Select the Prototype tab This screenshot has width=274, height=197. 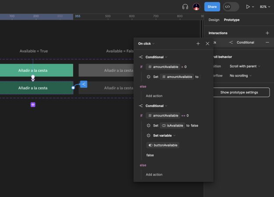[x=232, y=20]
